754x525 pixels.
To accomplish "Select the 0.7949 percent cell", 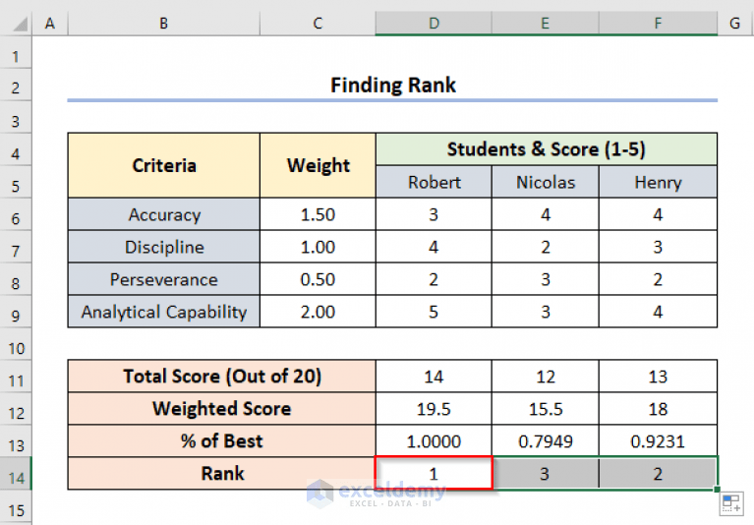I will [546, 440].
